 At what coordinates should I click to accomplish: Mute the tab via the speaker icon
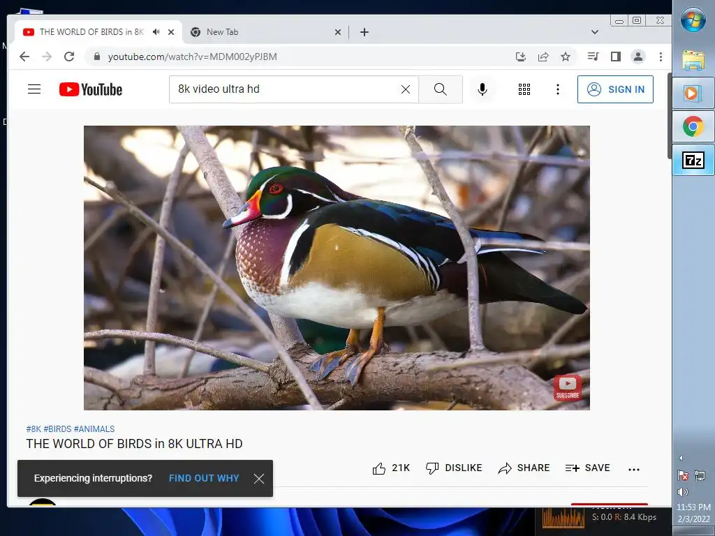pos(156,32)
